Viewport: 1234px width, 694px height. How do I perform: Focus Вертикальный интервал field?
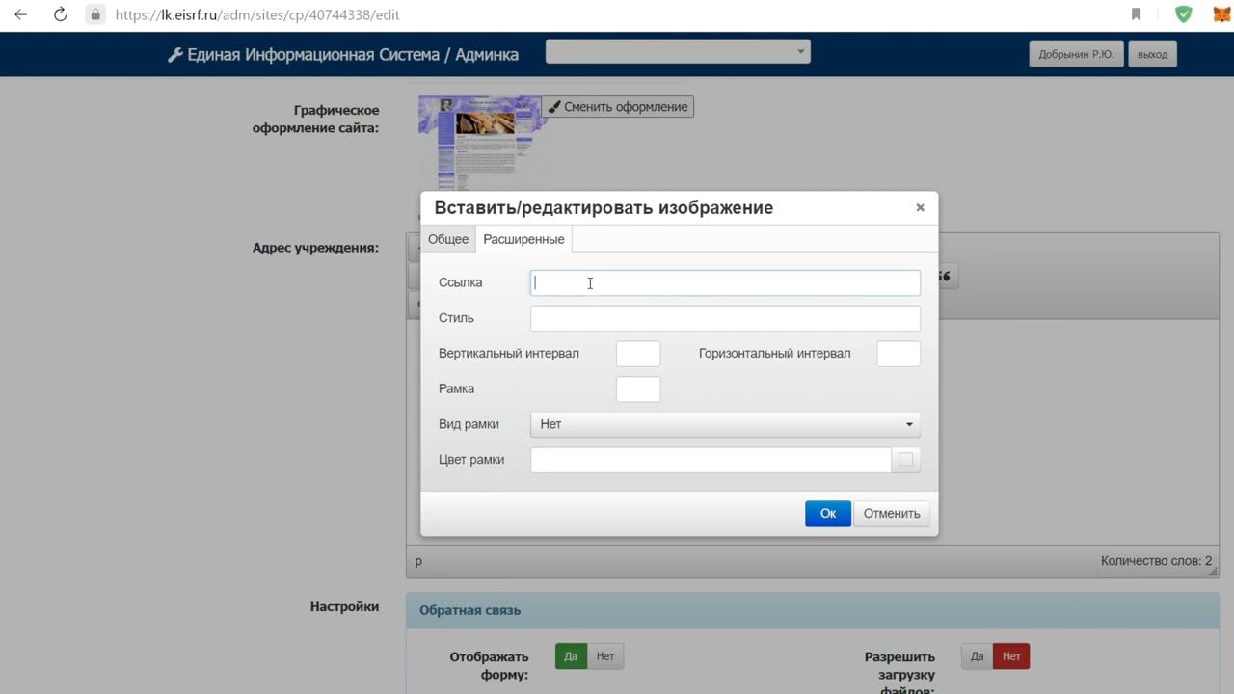point(638,354)
